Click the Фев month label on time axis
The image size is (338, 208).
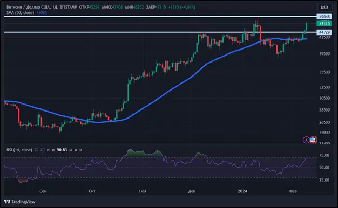[293, 191]
